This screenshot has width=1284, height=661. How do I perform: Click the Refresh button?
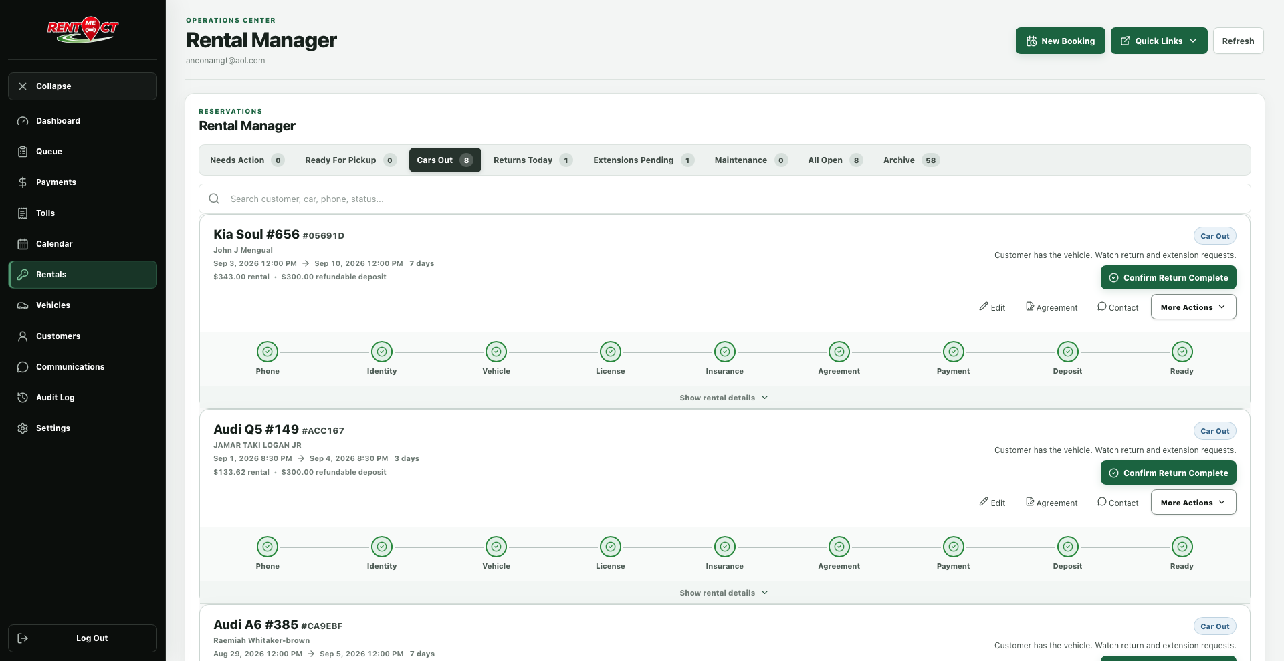point(1239,41)
